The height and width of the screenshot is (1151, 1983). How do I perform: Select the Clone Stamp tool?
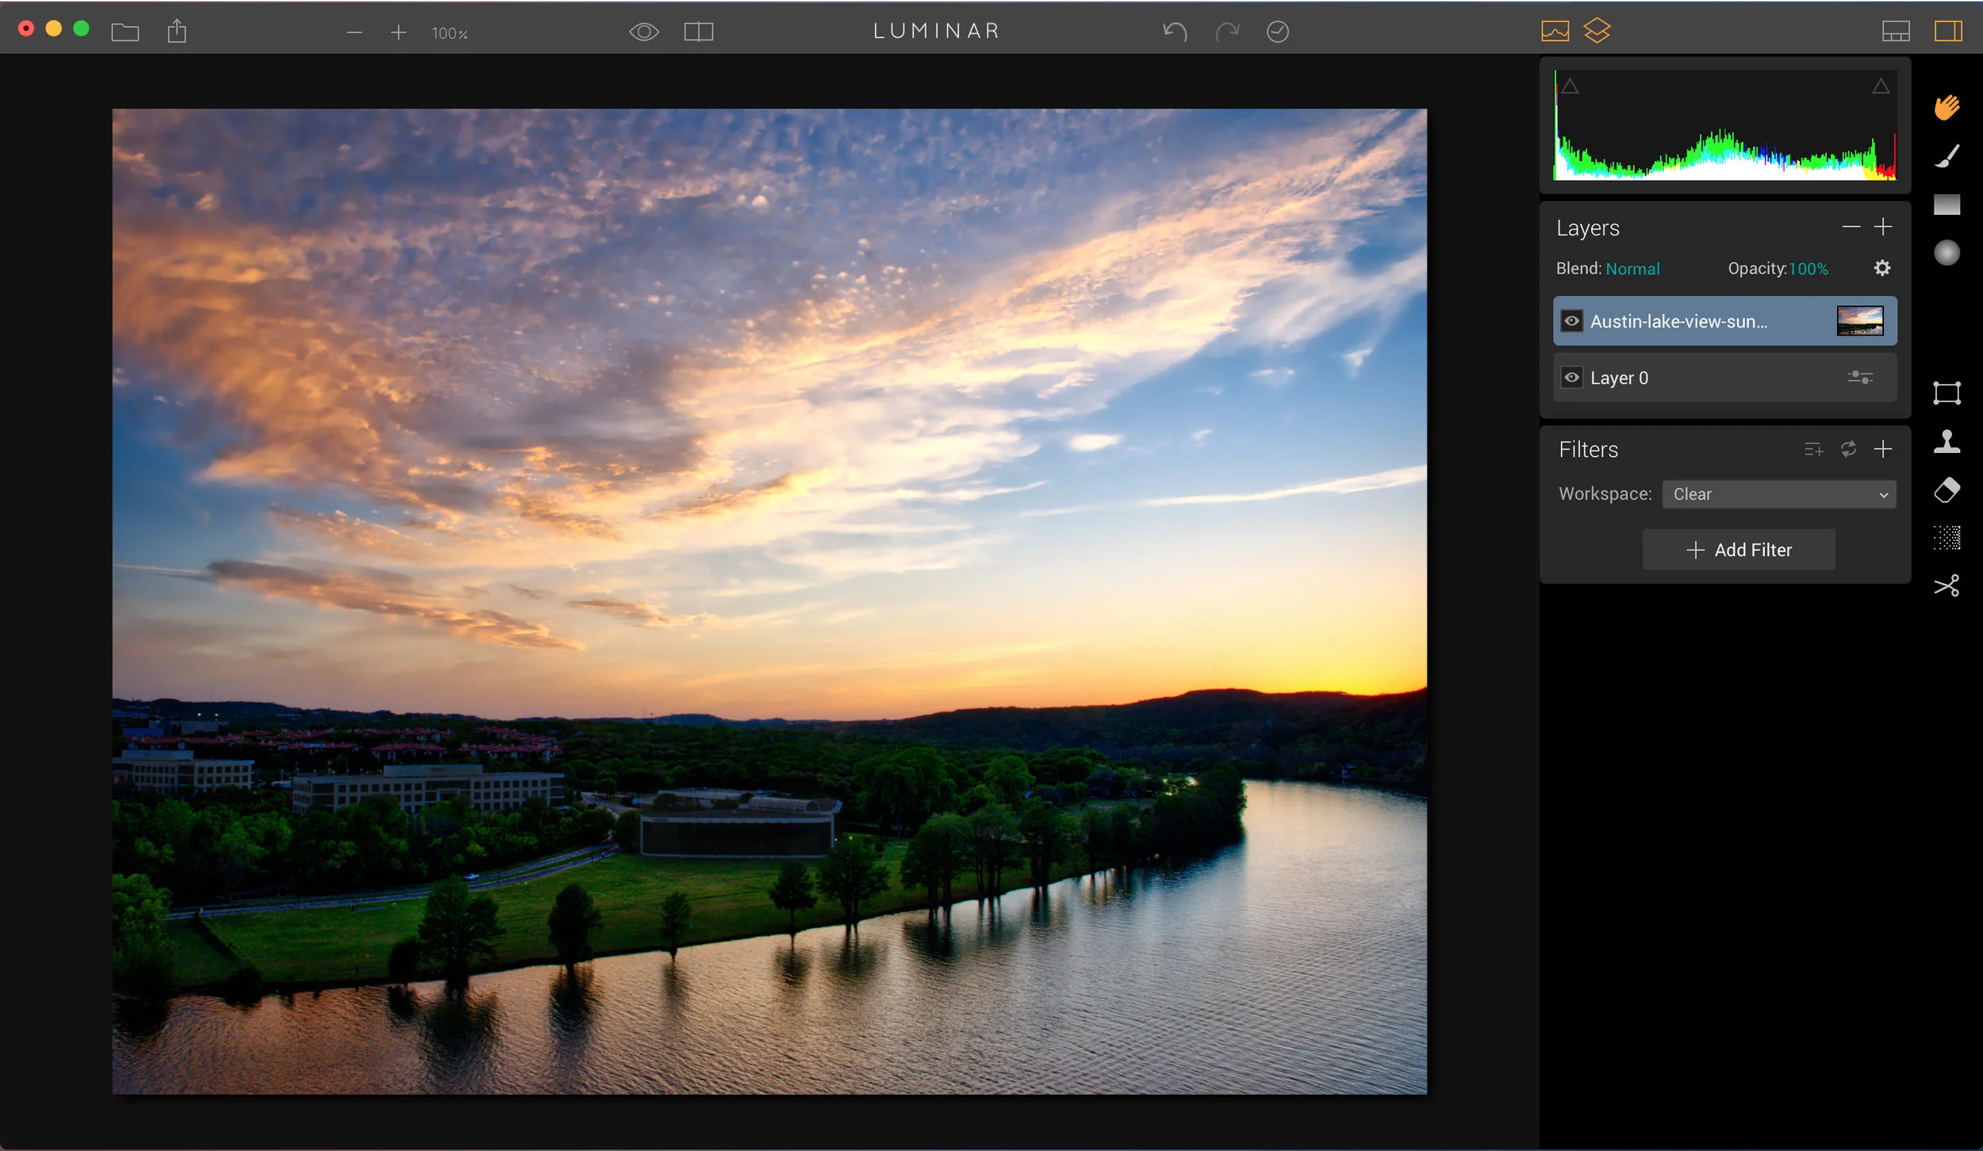tap(1947, 442)
